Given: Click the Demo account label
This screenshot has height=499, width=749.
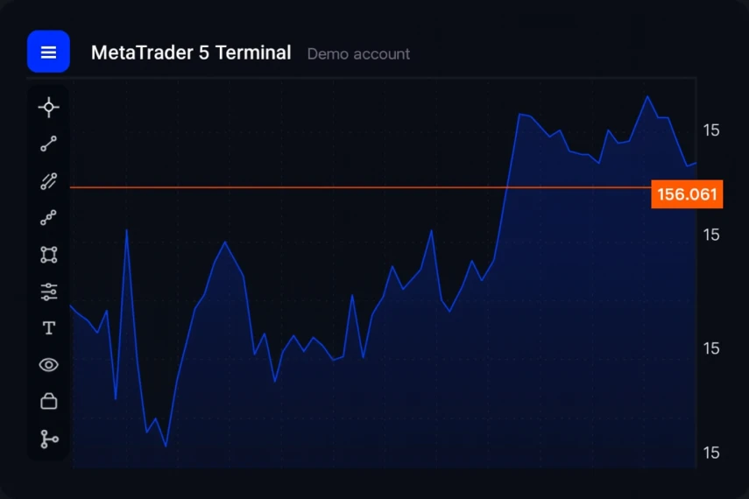Looking at the screenshot, I should tap(359, 54).
